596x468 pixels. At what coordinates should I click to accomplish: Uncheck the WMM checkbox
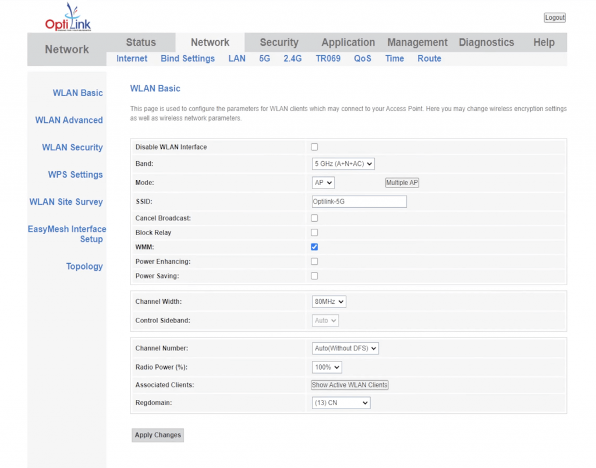coord(314,247)
